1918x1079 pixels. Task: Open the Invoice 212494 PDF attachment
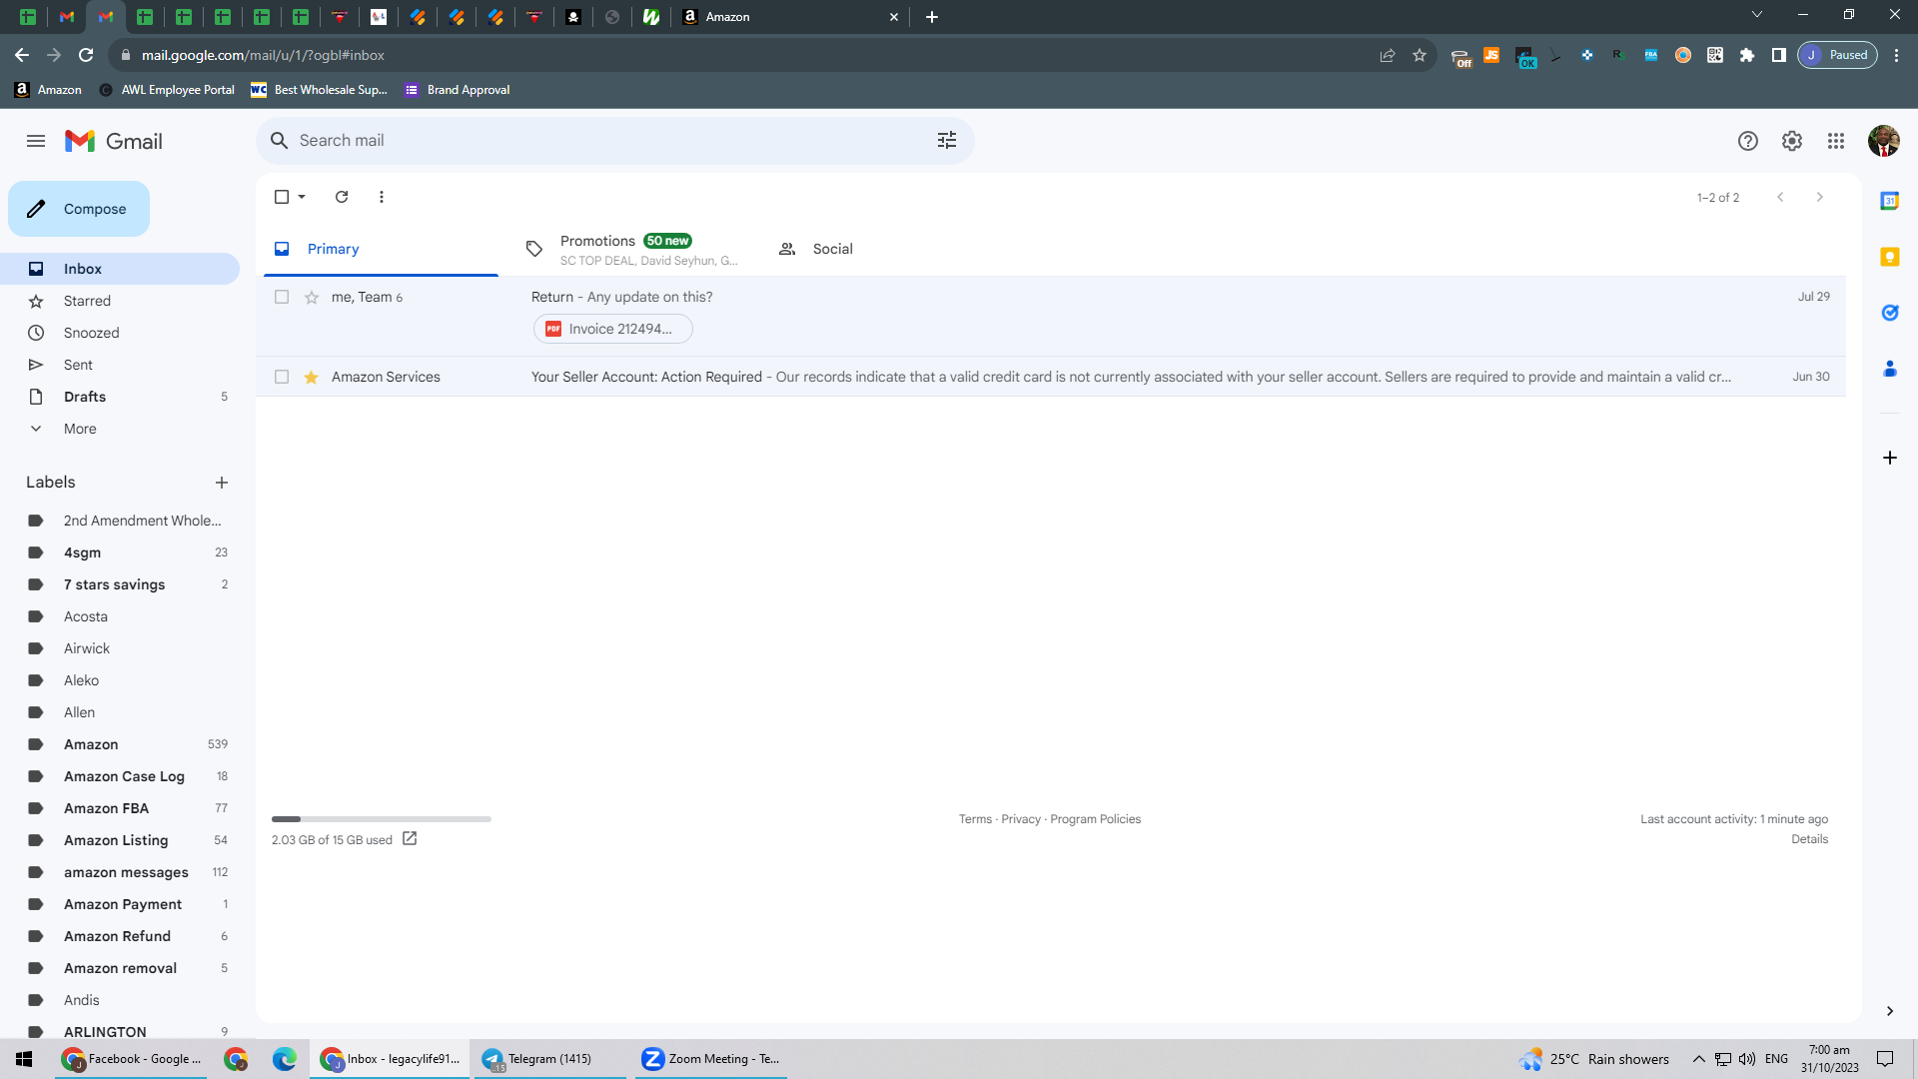coord(613,329)
